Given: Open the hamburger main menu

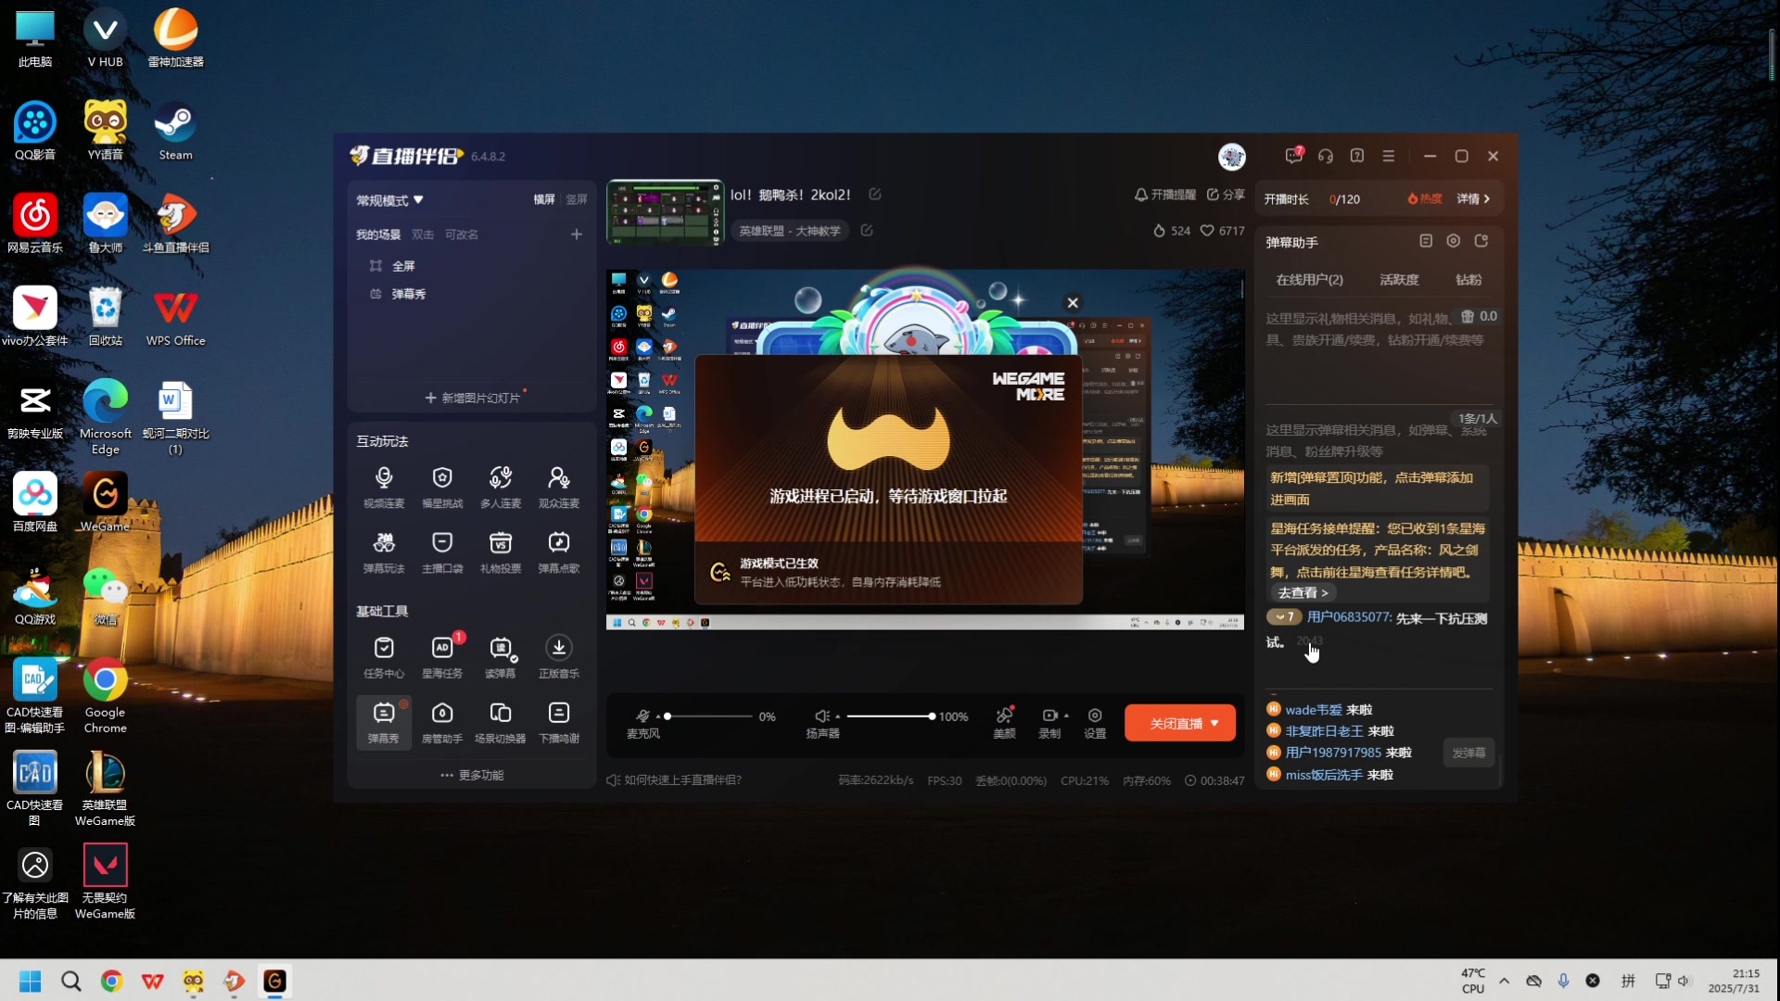Looking at the screenshot, I should (x=1389, y=156).
